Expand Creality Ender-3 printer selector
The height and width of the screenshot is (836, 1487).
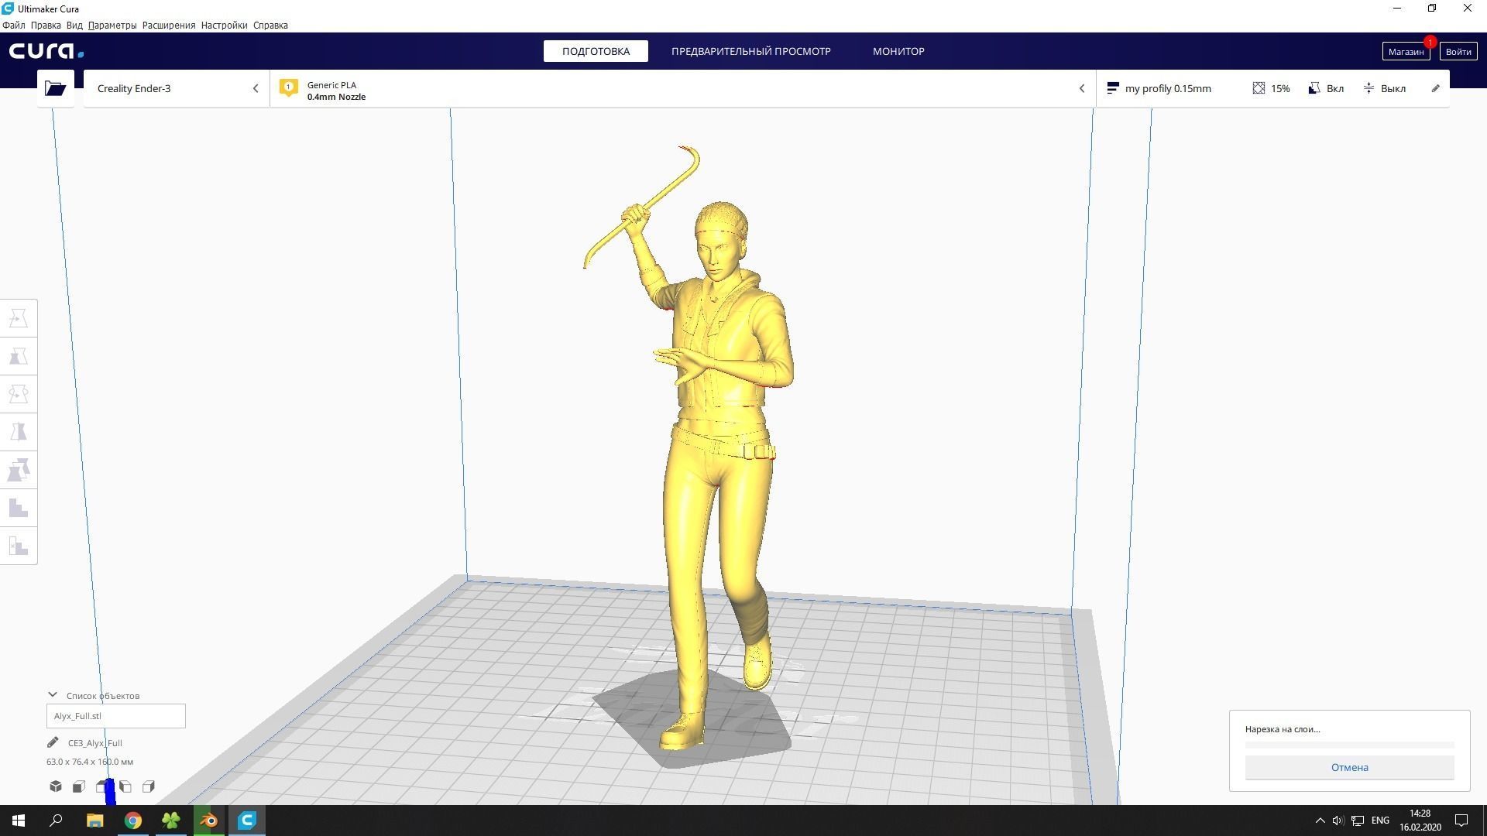coord(177,88)
